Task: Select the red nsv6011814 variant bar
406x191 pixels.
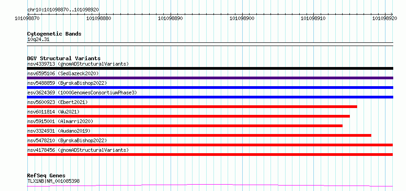Action: click(188, 116)
